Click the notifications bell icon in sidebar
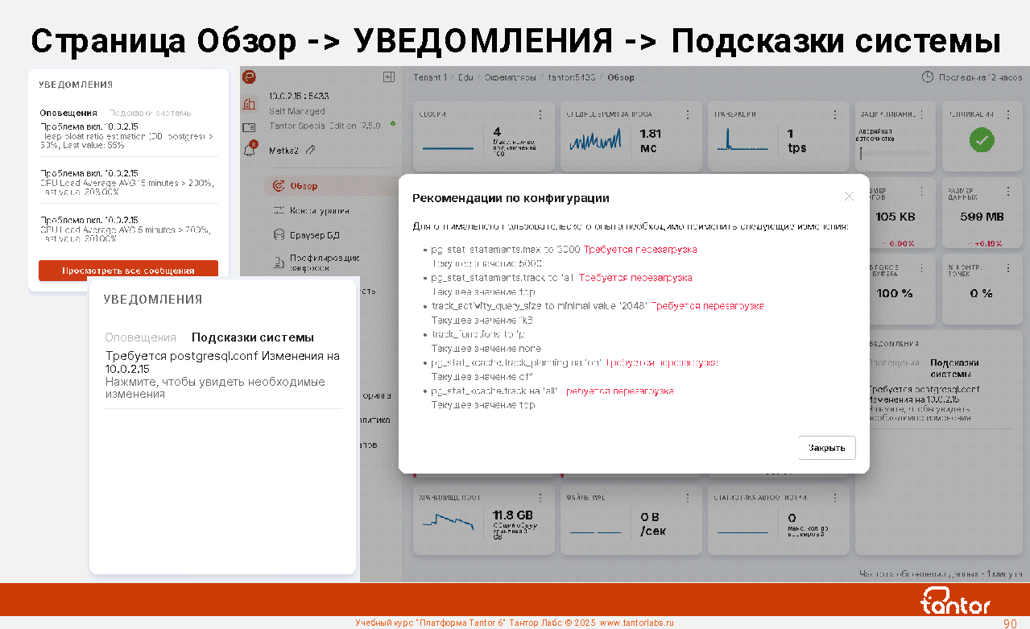This screenshot has width=1030, height=629. coord(250,150)
